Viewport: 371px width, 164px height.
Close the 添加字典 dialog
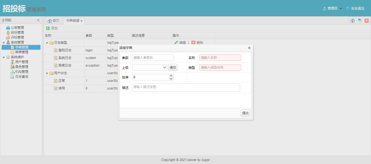249,48
